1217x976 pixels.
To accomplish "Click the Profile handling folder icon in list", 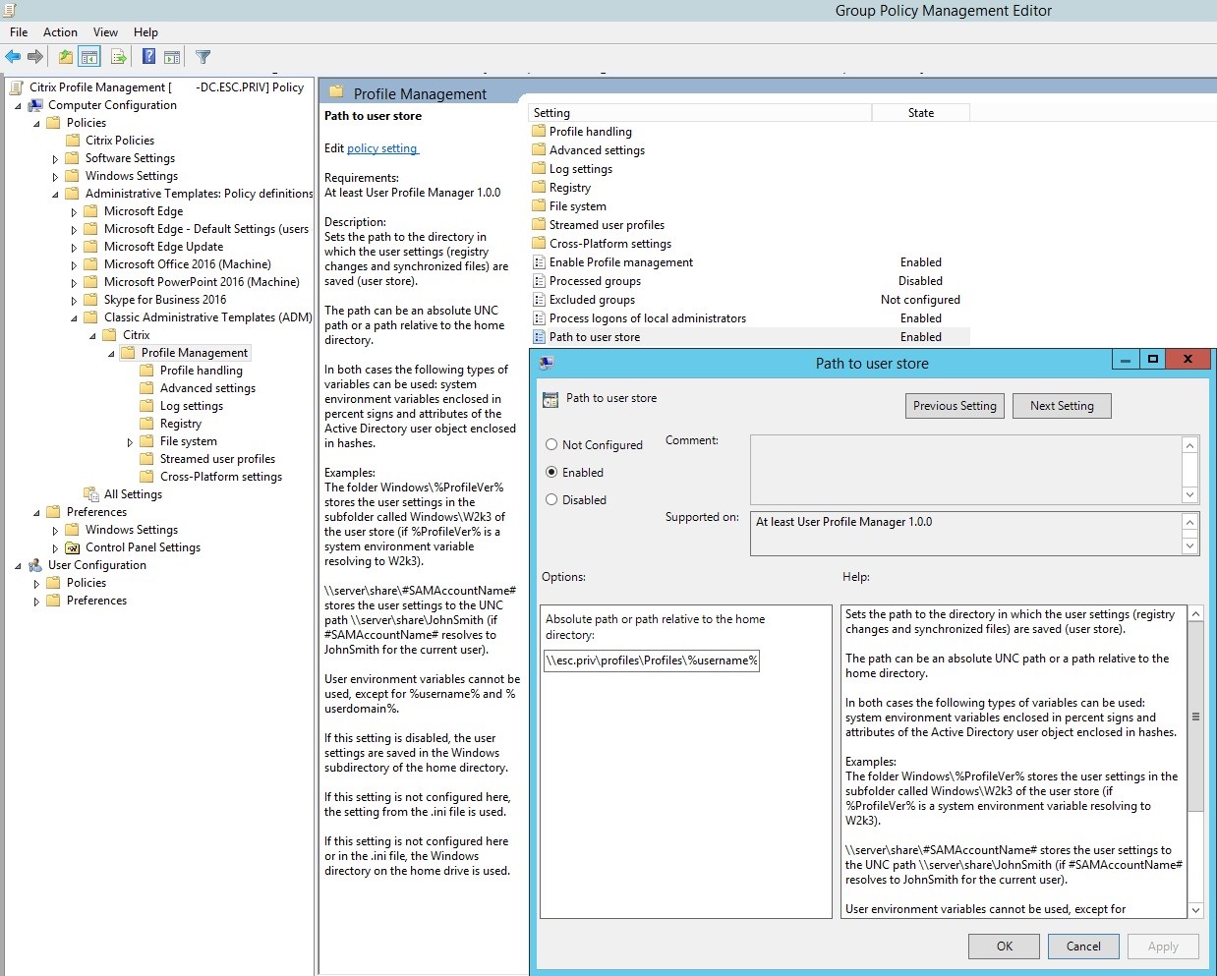I will point(539,132).
